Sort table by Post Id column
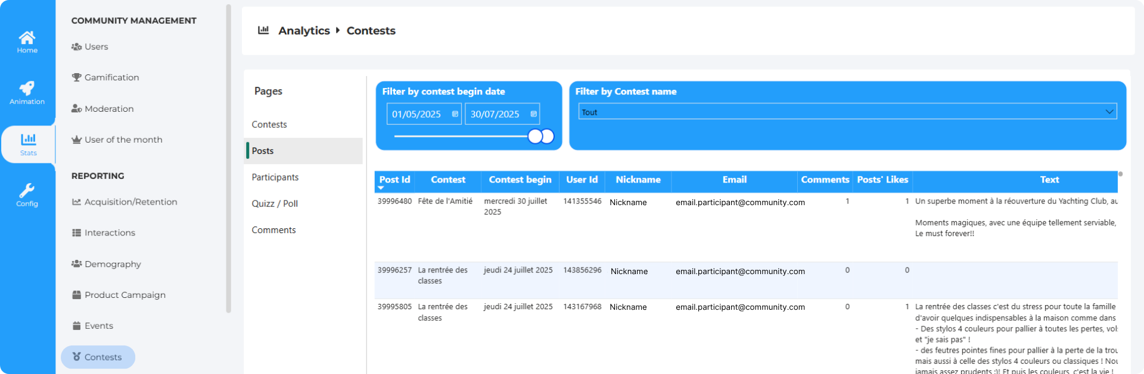 tap(394, 180)
